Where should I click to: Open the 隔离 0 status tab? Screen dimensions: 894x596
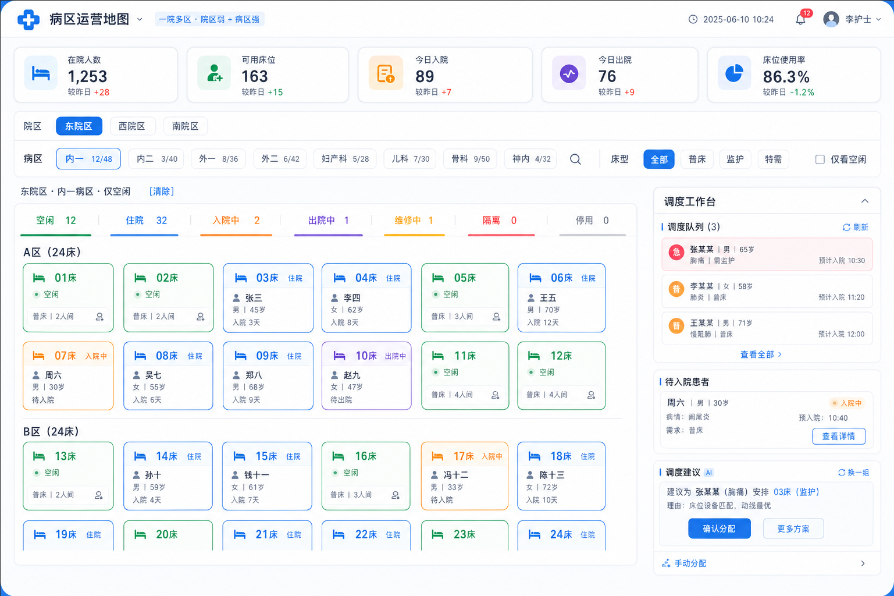click(x=501, y=221)
